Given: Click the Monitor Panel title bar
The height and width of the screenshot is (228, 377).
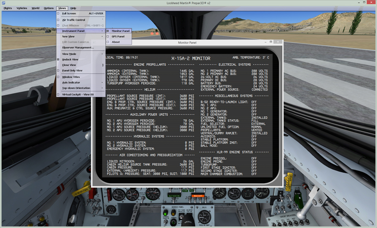Looking at the screenshot, I should pos(187,42).
